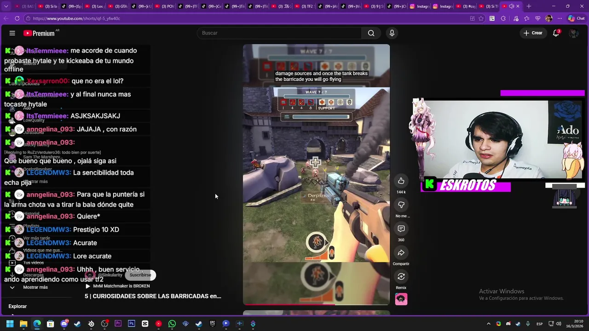Seek on the Short's red progress bar
589x331 pixels.
(316, 304)
